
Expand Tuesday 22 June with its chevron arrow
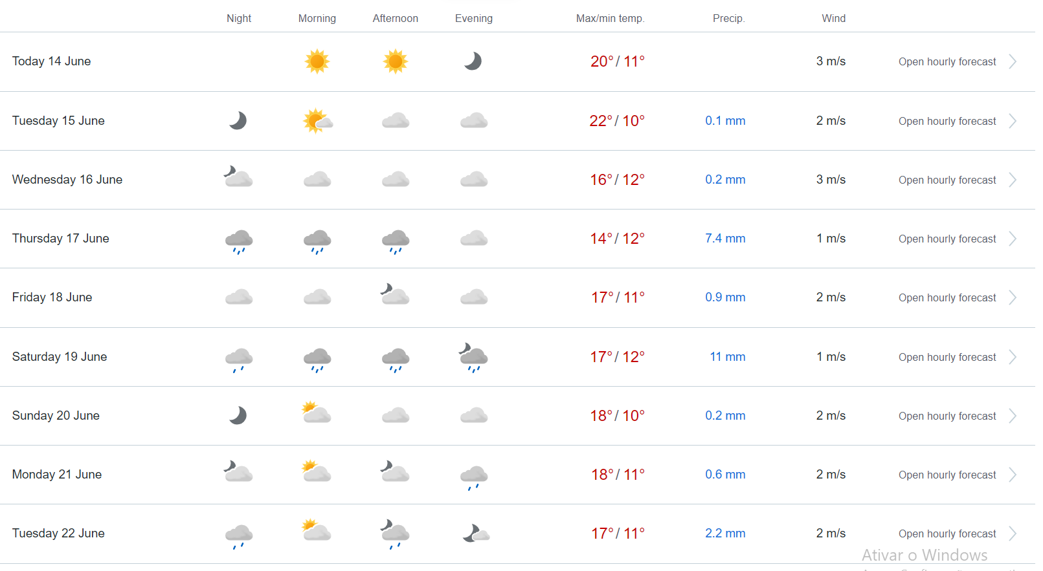click(1013, 533)
